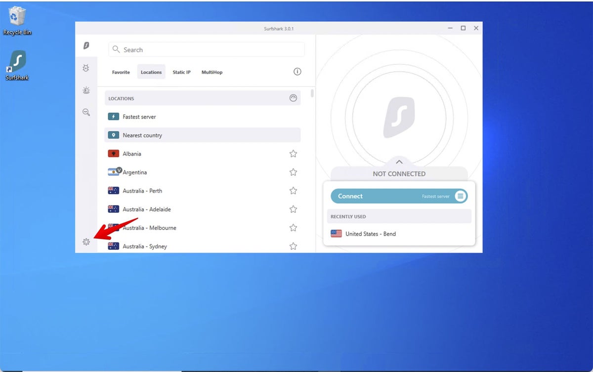Choose Australia - Sydney location
The width and height of the screenshot is (593, 372).
pos(203,246)
